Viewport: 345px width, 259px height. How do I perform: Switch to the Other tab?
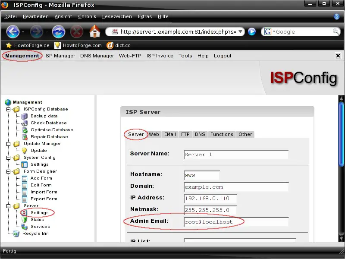coord(245,134)
